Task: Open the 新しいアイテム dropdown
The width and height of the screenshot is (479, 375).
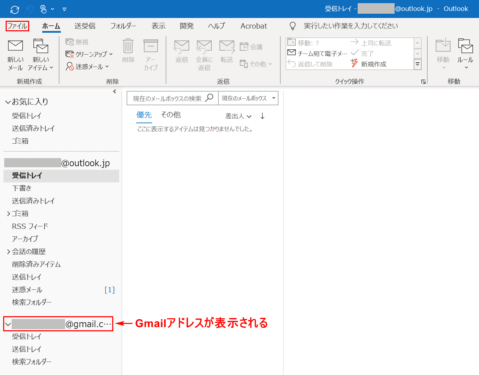Action: point(41,55)
